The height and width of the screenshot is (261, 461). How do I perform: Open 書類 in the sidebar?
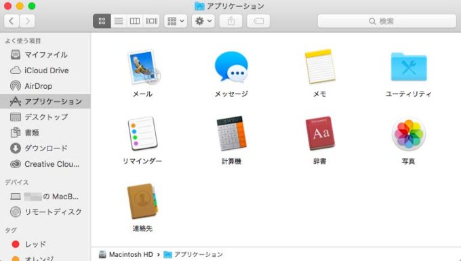(x=45, y=133)
